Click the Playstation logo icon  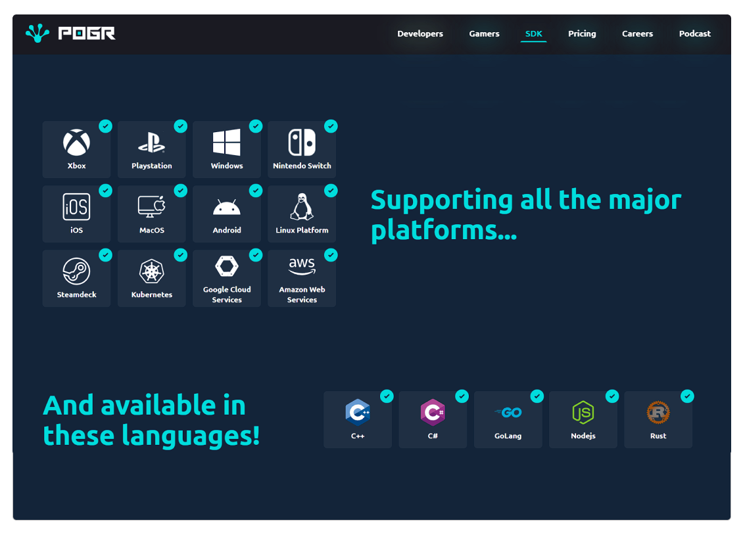point(152,143)
